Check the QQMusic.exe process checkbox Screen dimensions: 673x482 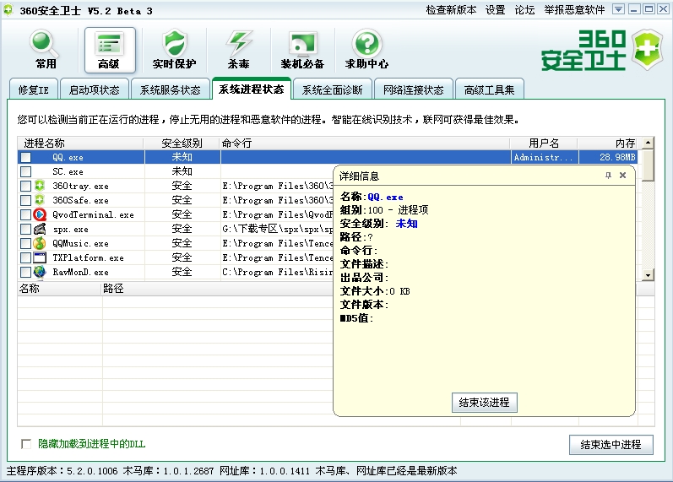[x=25, y=243]
